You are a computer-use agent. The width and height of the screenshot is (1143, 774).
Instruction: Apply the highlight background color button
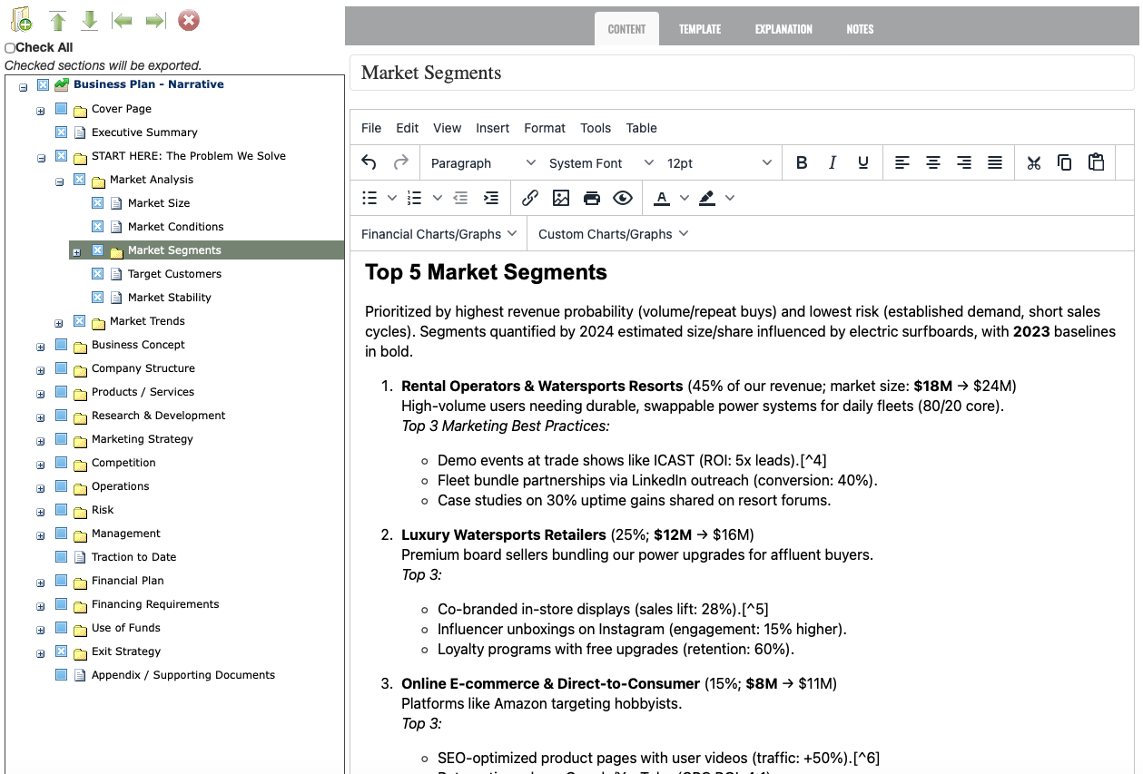(x=707, y=198)
